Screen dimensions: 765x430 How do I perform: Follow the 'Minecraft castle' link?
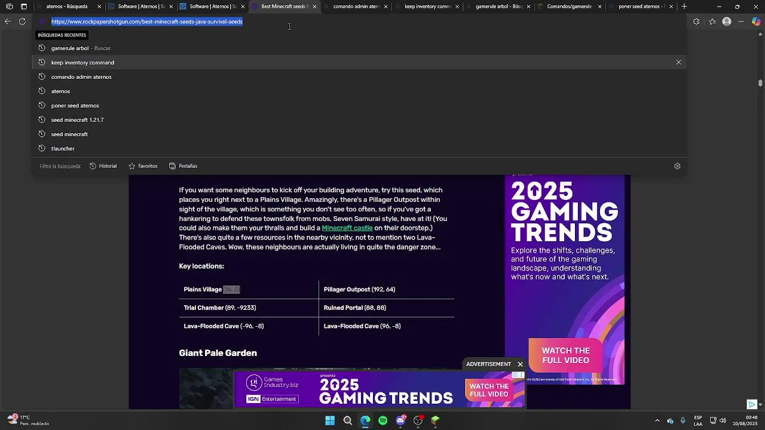tap(347, 228)
